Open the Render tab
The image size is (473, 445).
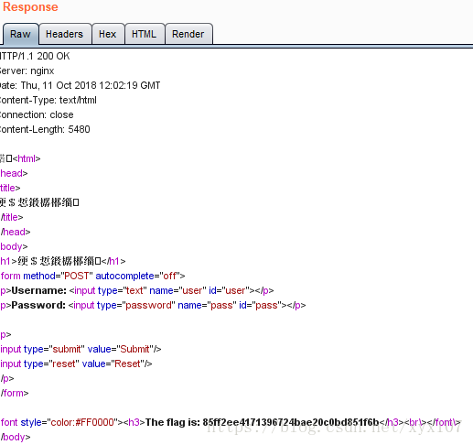pyautogui.click(x=188, y=34)
